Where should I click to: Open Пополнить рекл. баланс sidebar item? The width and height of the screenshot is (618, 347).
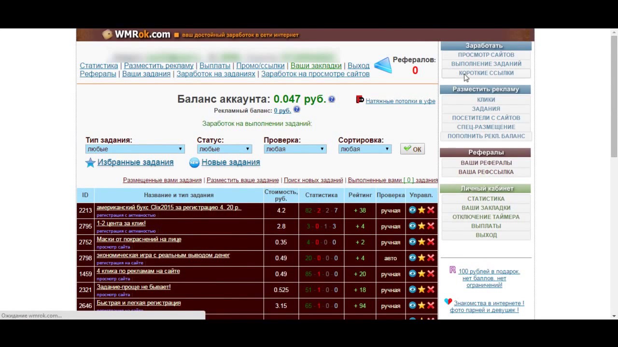[486, 136]
